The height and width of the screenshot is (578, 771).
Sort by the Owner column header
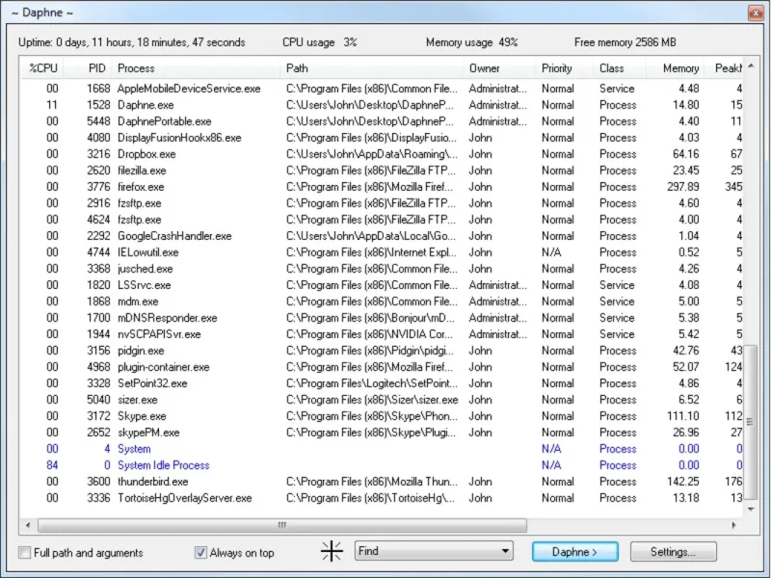(x=499, y=68)
